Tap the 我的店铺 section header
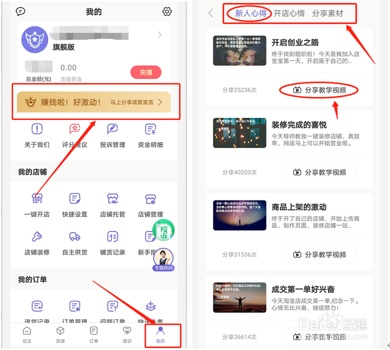Viewport: 390px width, 350px height. 33,172
